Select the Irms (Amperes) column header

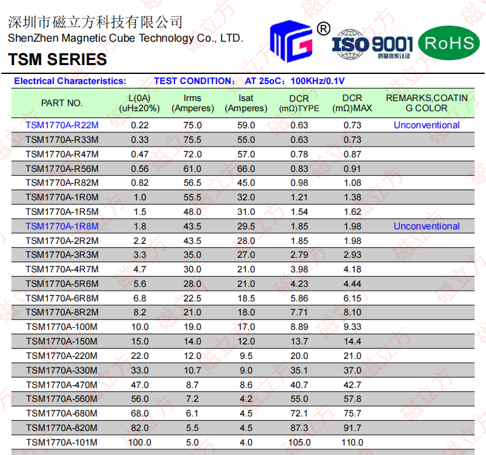point(192,103)
